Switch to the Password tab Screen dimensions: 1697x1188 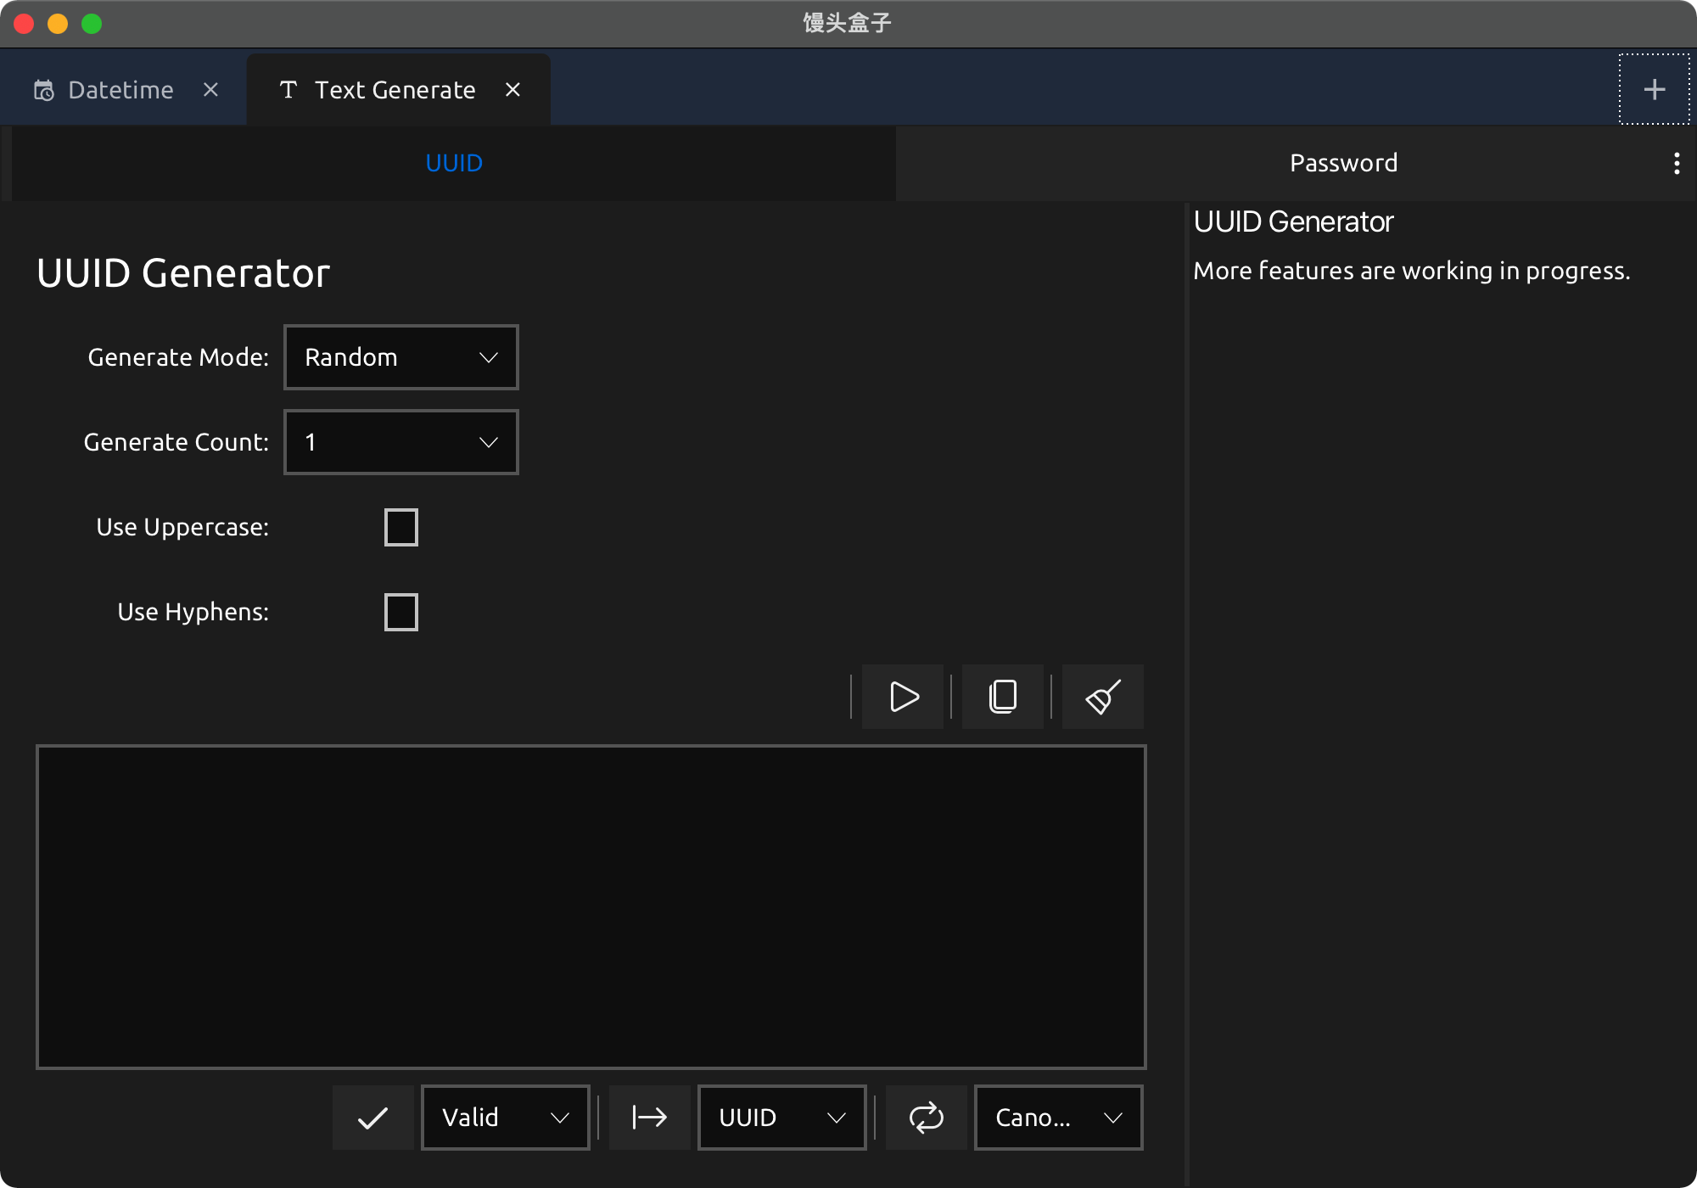[x=1343, y=163]
